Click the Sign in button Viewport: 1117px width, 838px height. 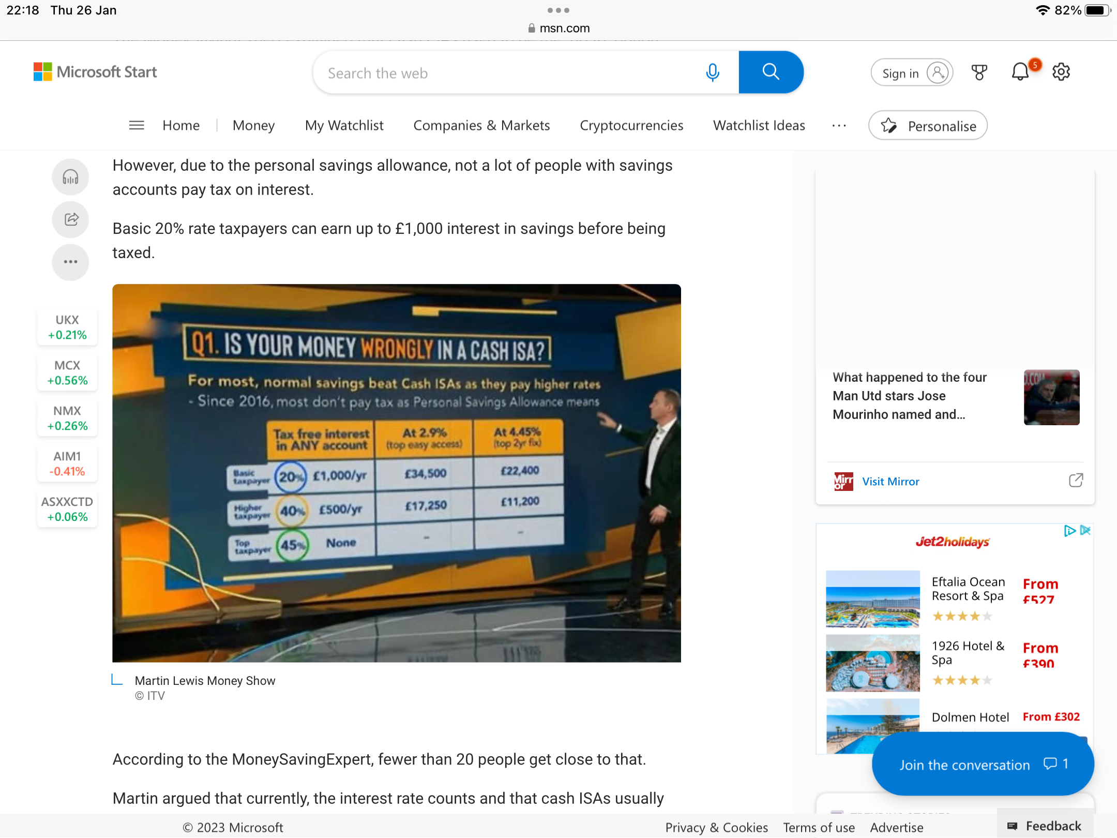912,72
